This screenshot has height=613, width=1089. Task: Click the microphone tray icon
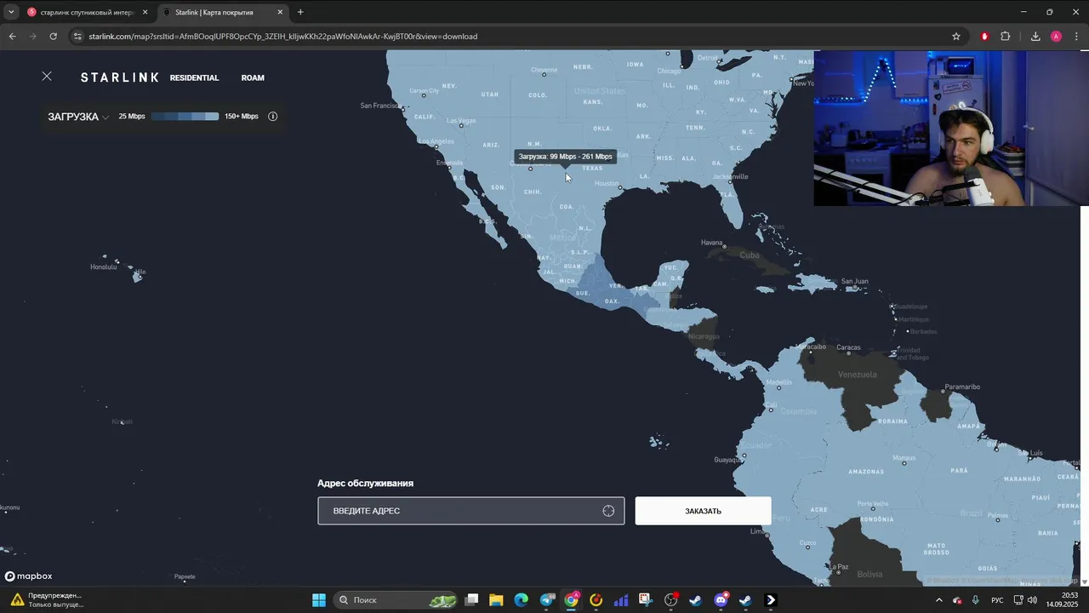point(976,600)
